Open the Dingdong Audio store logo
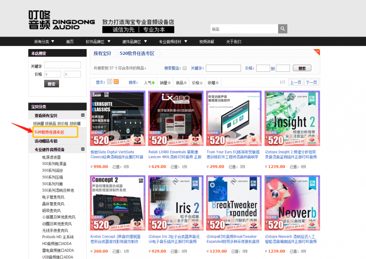 pos(62,20)
